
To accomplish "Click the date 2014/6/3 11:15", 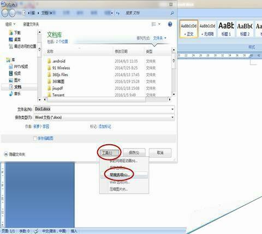I will [126, 61].
